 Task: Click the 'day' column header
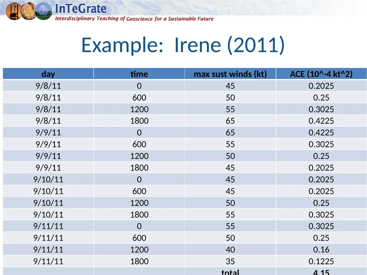[48, 74]
